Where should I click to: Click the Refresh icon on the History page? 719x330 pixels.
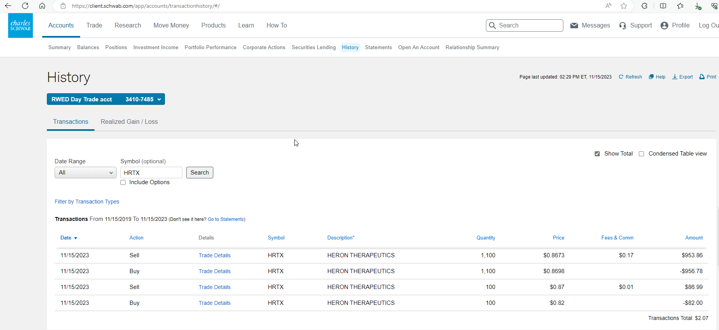point(621,77)
